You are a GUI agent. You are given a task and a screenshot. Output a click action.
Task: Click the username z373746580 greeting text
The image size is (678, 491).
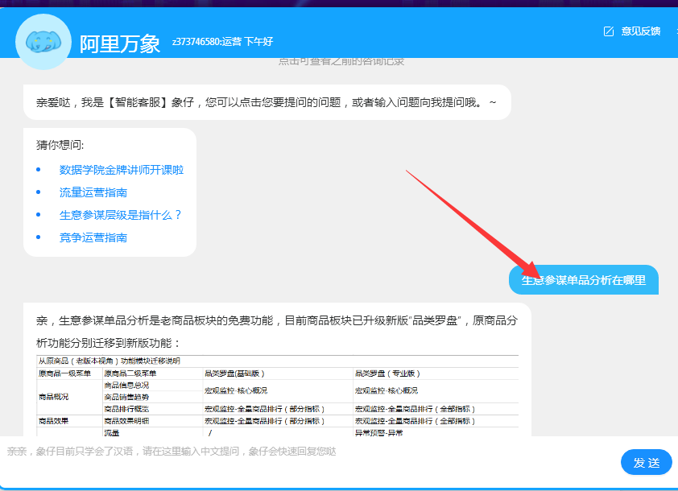pyautogui.click(x=222, y=42)
